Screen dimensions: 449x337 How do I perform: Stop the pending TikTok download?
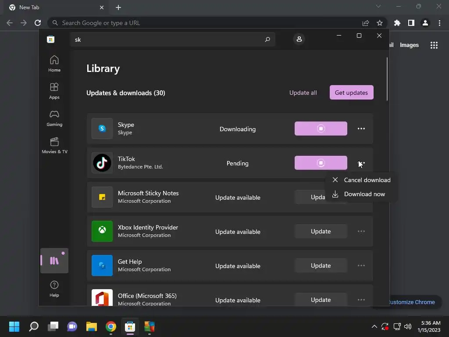321,163
